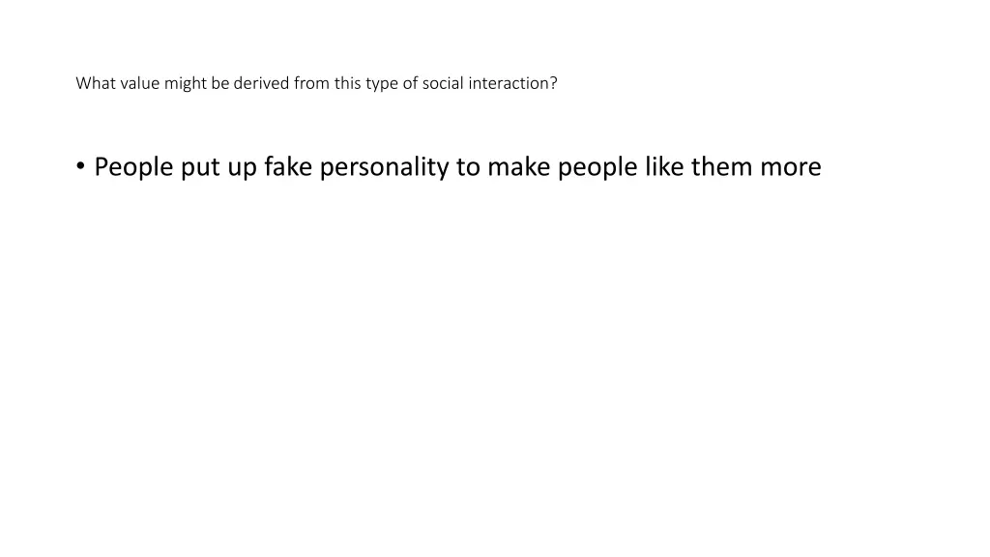The height and width of the screenshot is (557, 990).
Task: Click the word 'value' in the title
Action: click(x=140, y=83)
